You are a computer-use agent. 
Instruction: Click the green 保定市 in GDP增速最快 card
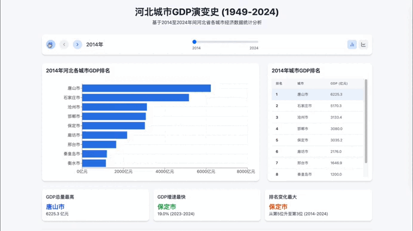tap(167, 207)
